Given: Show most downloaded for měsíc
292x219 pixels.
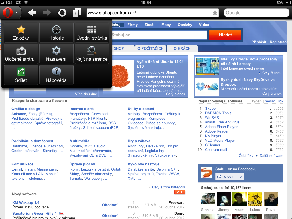Looking at the screenshot, I should tap(270, 101).
